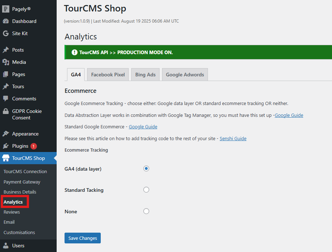Expand the TourCMS Shop sidebar menu

28,158
